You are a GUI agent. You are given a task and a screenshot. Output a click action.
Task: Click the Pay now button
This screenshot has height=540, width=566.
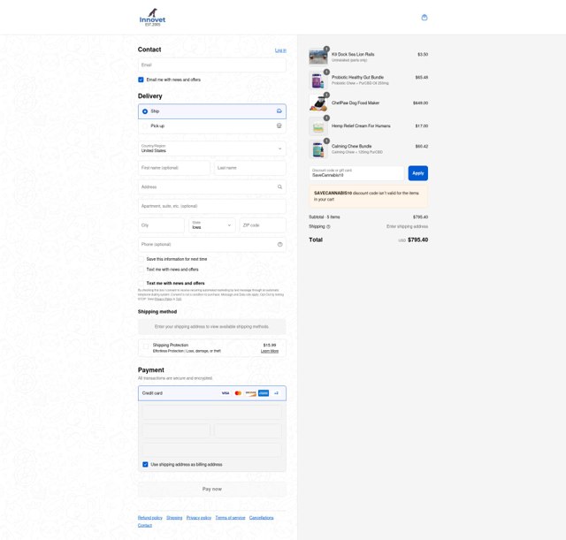tap(212, 489)
